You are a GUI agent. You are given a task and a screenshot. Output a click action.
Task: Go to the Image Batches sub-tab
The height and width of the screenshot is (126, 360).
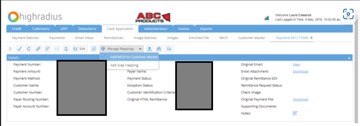[145, 38]
